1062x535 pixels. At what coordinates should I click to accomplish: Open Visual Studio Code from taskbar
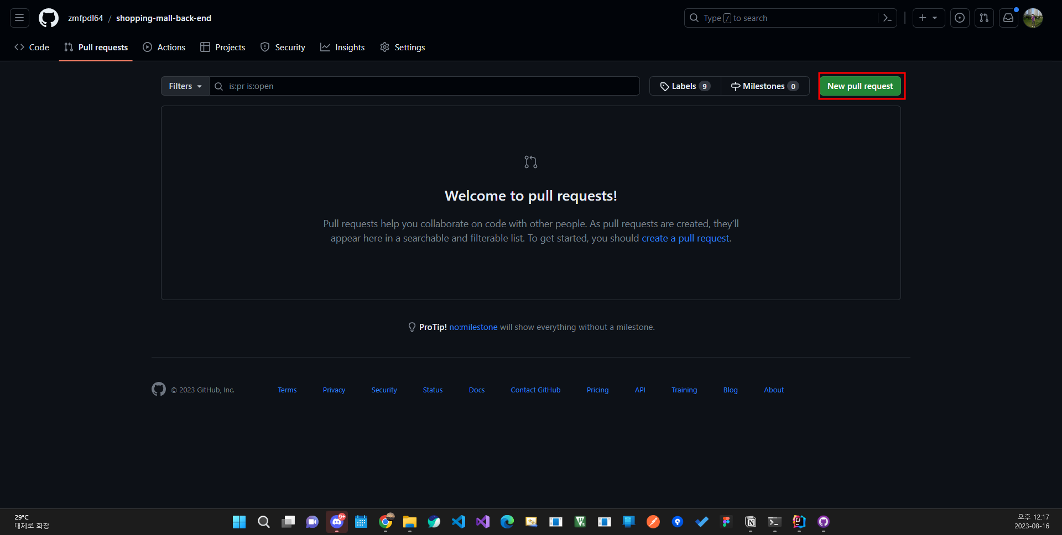[459, 522]
